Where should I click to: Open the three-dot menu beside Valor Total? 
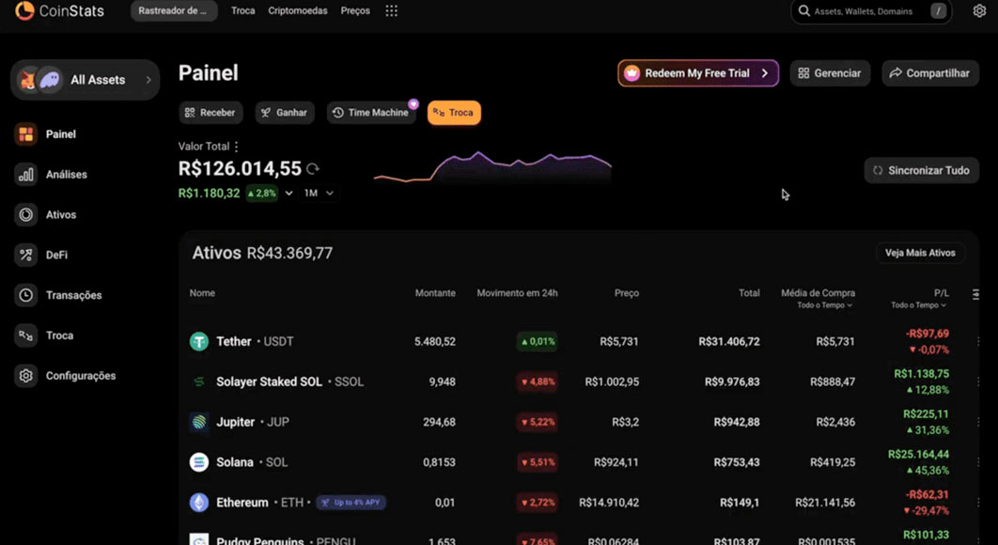click(x=237, y=147)
